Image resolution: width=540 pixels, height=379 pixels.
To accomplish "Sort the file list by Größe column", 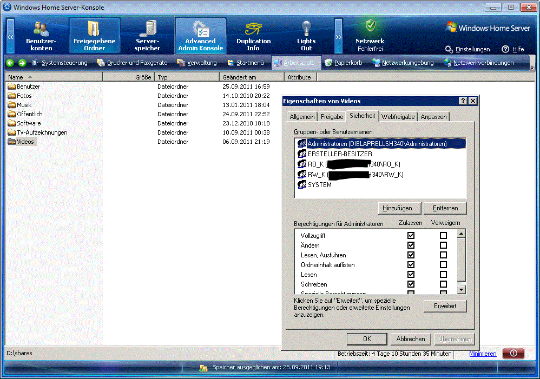I will (128, 77).
